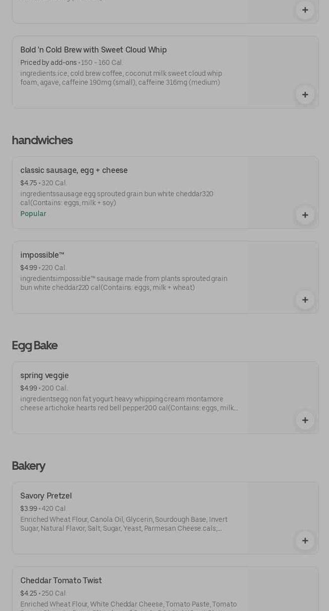Image resolution: width=329 pixels, height=611 pixels.
Task: Add the impossible™ handwich via plus icon
Action: (305, 300)
